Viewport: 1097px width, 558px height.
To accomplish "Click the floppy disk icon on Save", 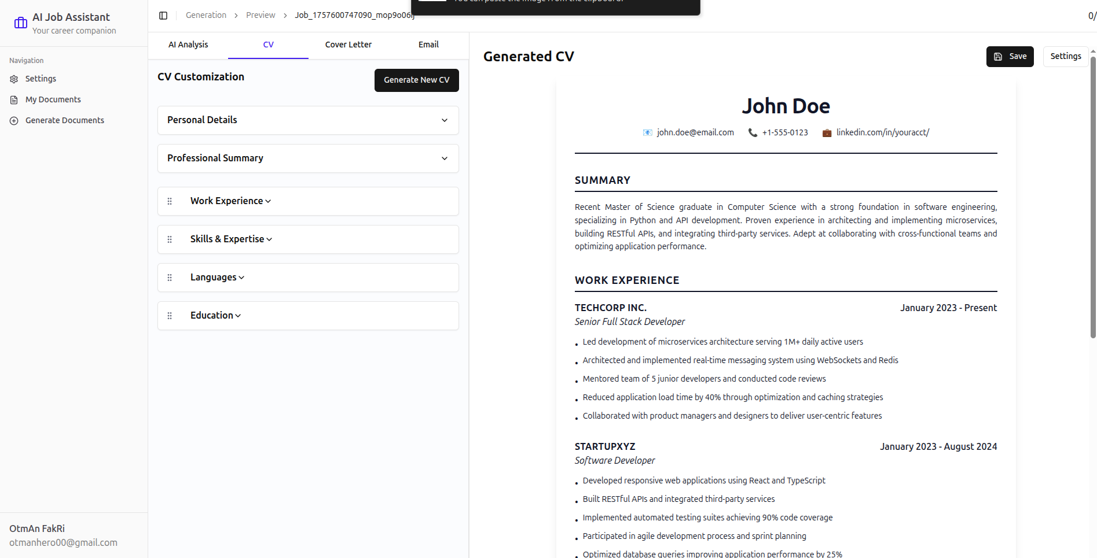I will point(998,57).
